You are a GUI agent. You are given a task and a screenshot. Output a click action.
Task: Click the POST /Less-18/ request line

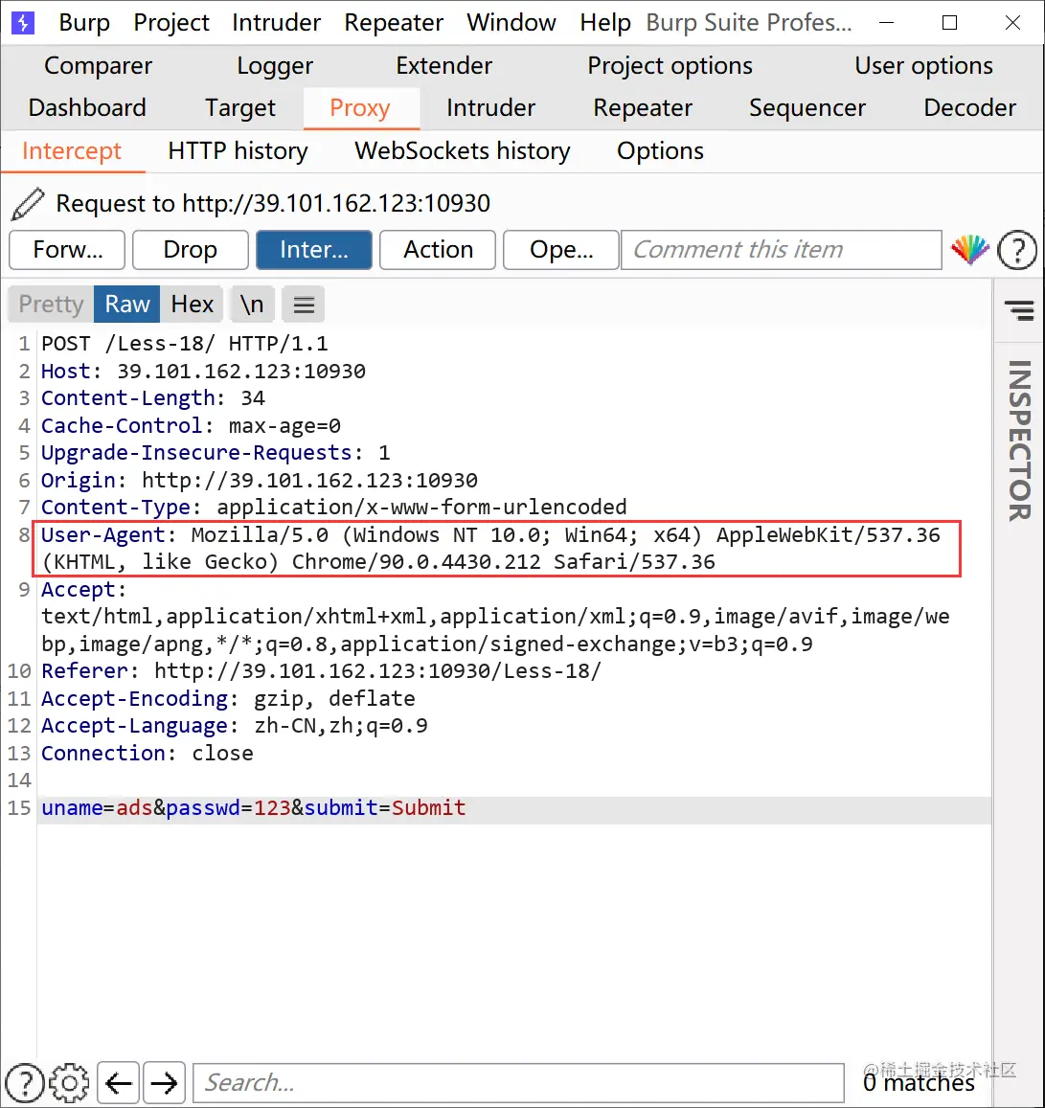pos(185,344)
